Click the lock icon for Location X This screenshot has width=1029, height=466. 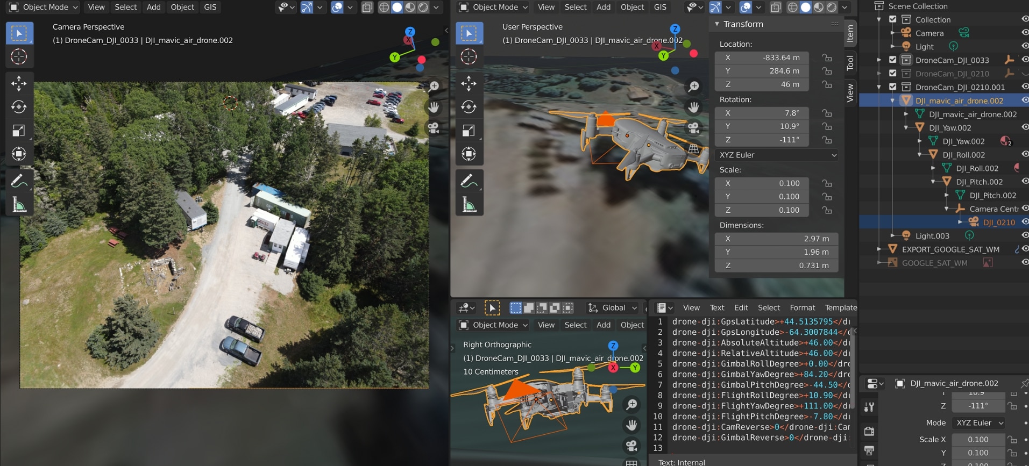[x=827, y=58]
